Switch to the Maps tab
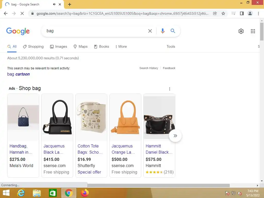264x198 pixels. tap(81, 47)
